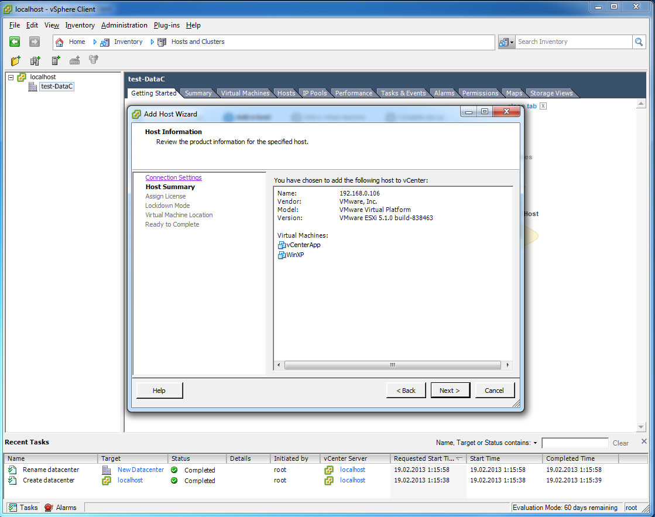This screenshot has width=655, height=517.
Task: Click the Home house icon in breadcrumb
Action: 60,42
